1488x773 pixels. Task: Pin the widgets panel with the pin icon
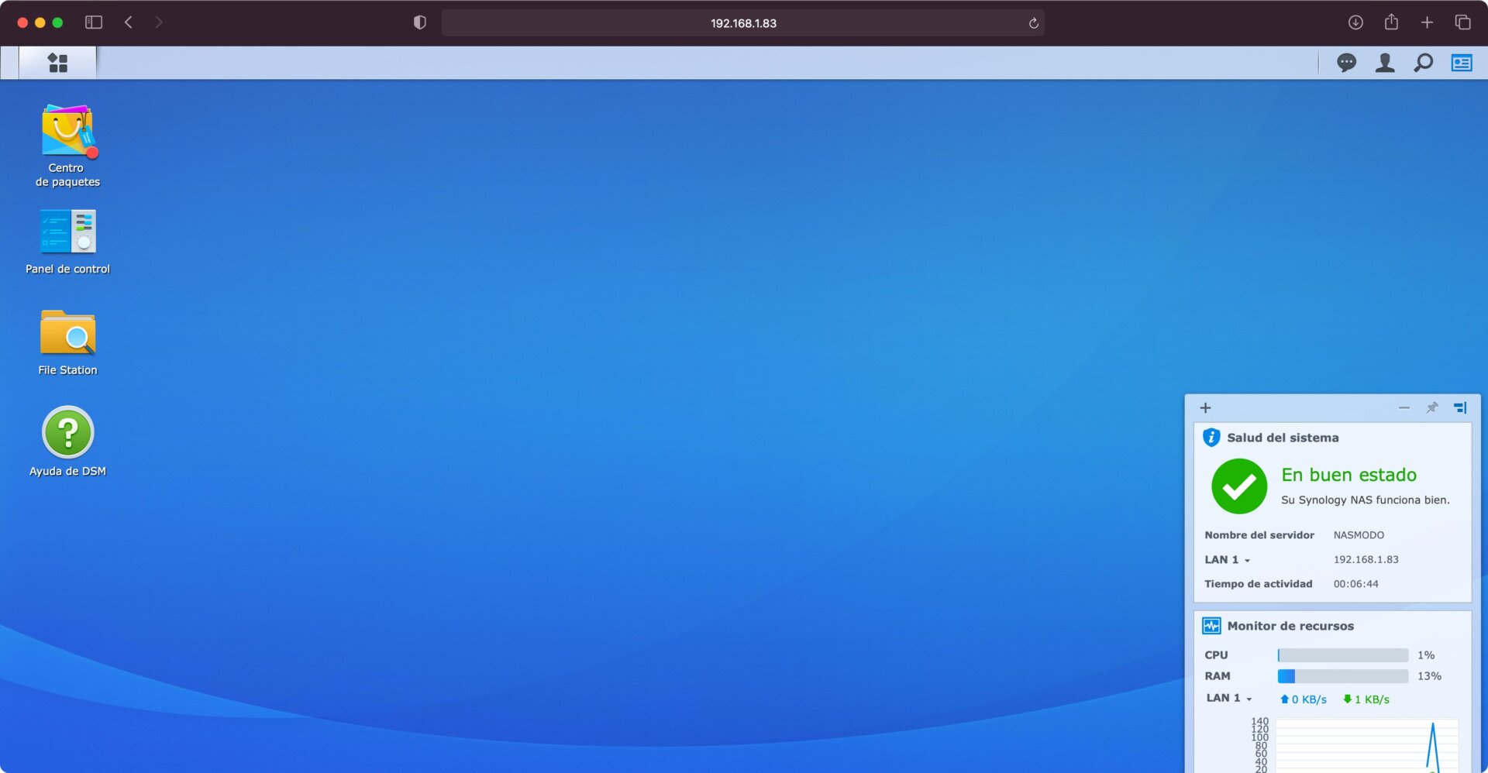1431,407
